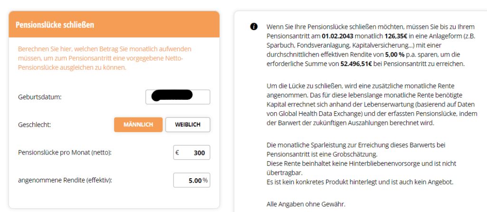The width and height of the screenshot is (487, 212).
Task: Select MÄNNLICH as gender
Action: pyautogui.click(x=138, y=125)
